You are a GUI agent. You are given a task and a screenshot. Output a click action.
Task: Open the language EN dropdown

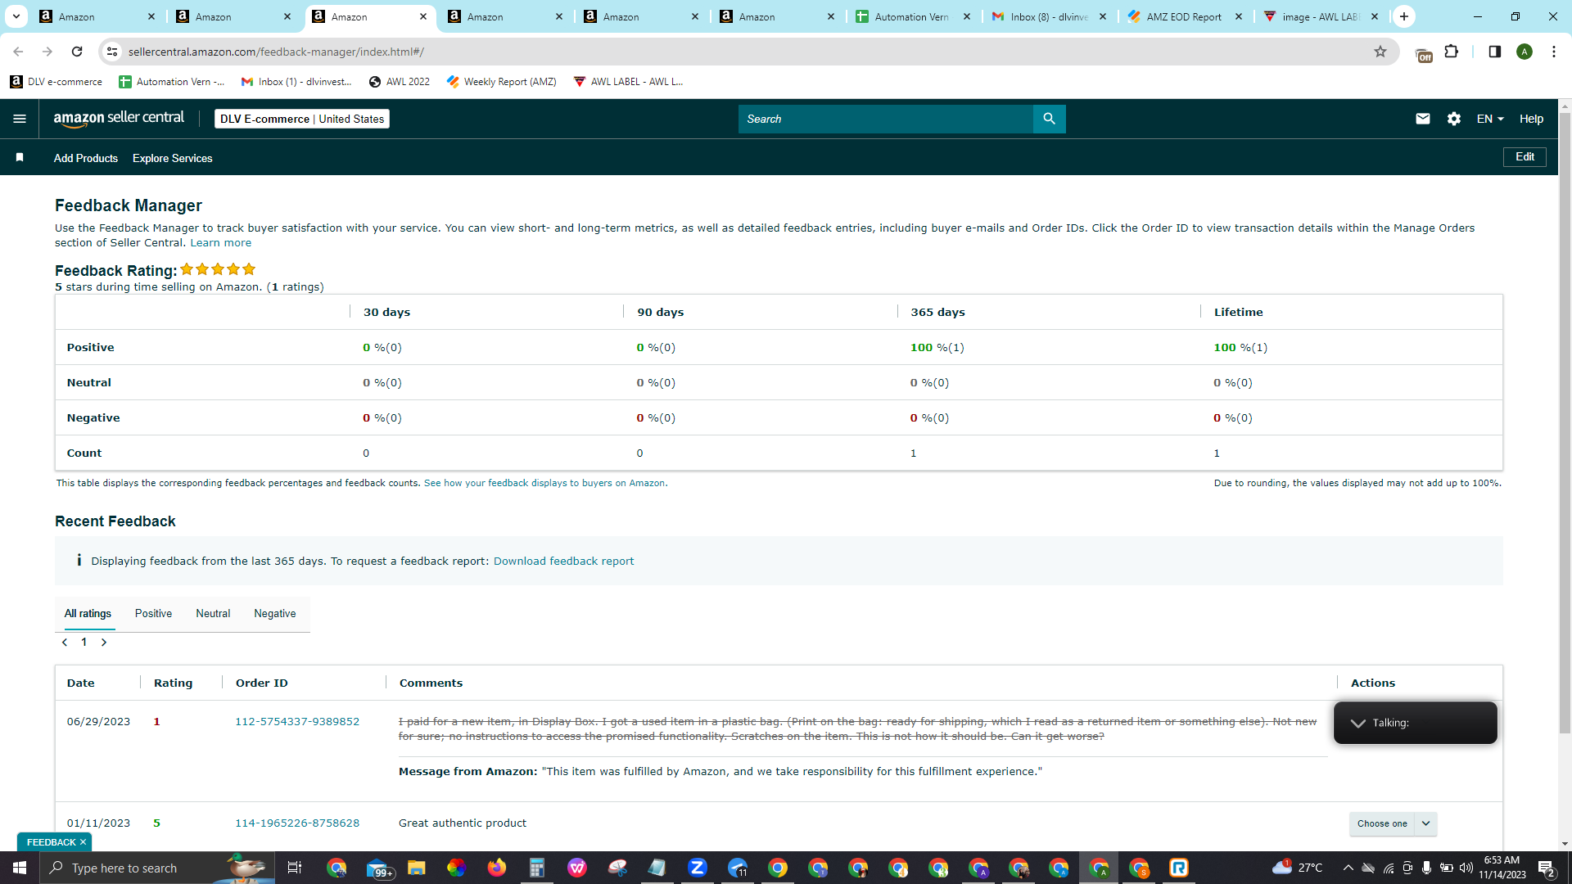click(1490, 119)
